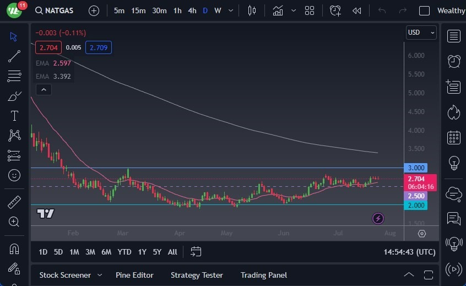Viewport: 466px width, 286px height.
Task: Expand the timeframe interval dropdown arrow
Action: [x=230, y=10]
